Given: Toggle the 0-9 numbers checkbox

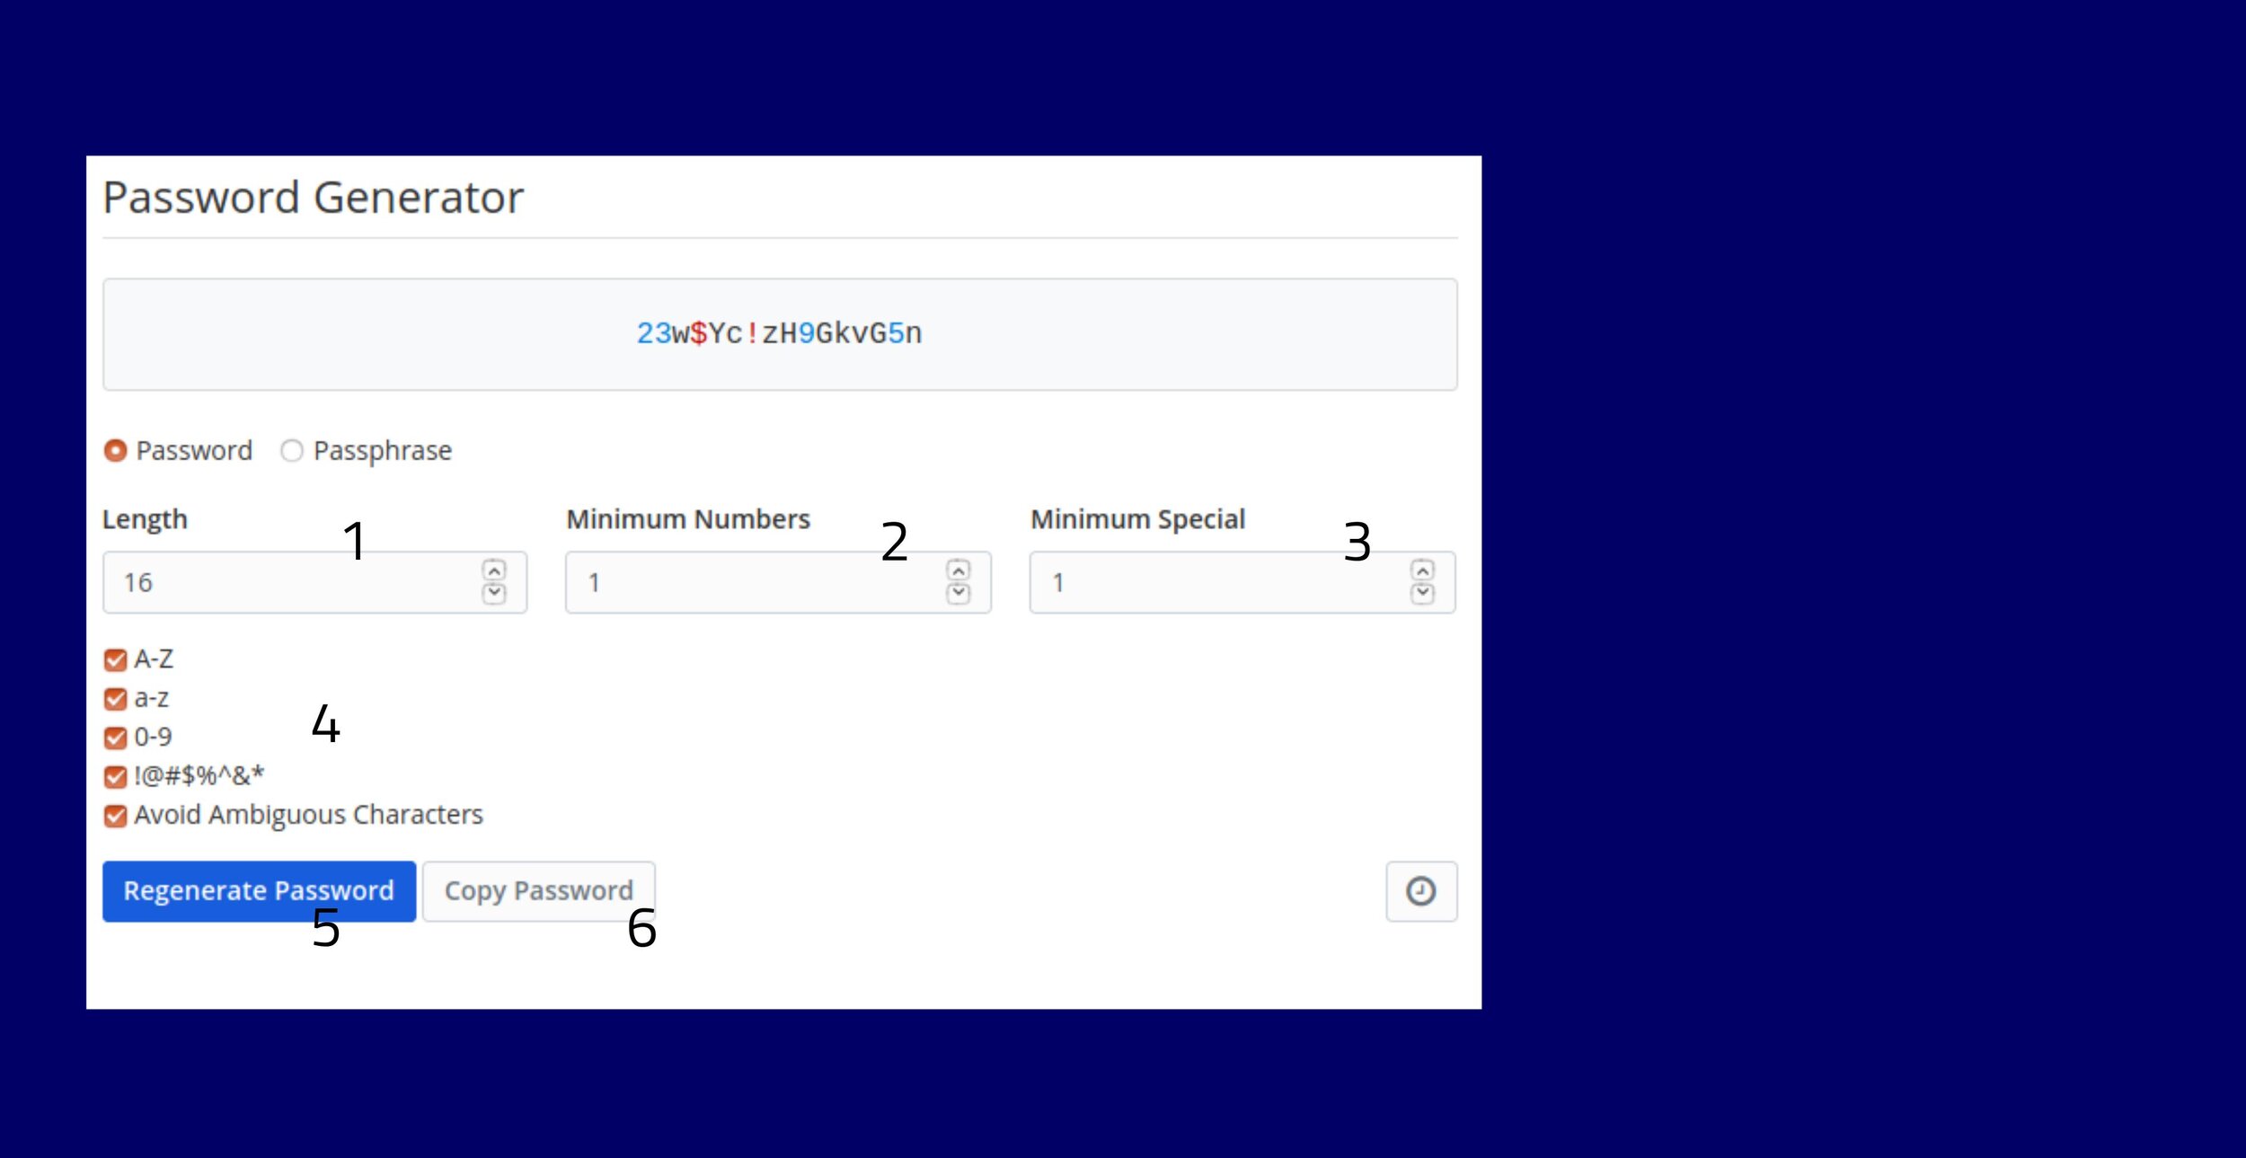Looking at the screenshot, I should click(114, 736).
